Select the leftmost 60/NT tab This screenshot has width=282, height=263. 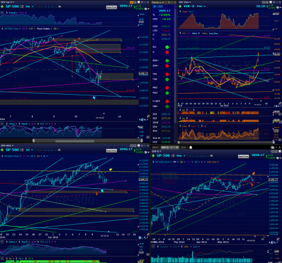click(156, 148)
